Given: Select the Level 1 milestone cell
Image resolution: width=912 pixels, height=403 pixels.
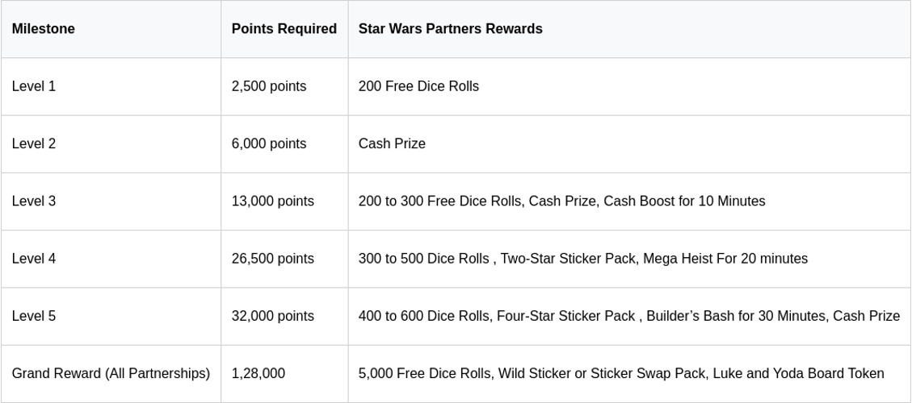Looking at the screenshot, I should click(34, 86).
